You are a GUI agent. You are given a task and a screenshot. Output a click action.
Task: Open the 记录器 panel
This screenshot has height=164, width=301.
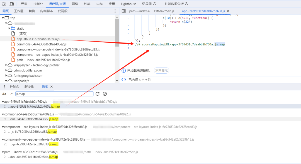coord(149,4)
